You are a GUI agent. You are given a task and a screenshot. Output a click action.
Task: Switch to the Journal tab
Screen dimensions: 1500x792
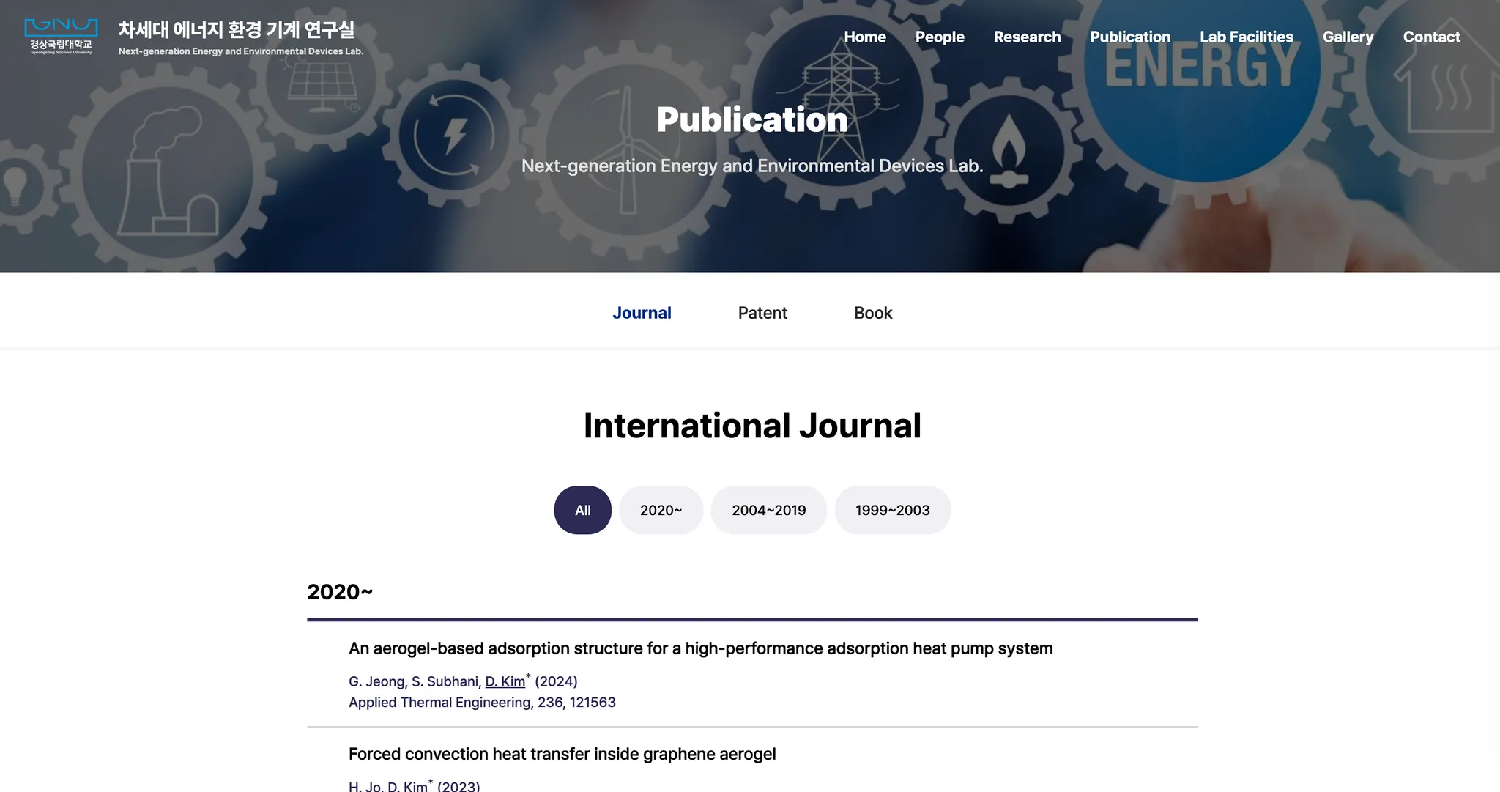pos(642,313)
